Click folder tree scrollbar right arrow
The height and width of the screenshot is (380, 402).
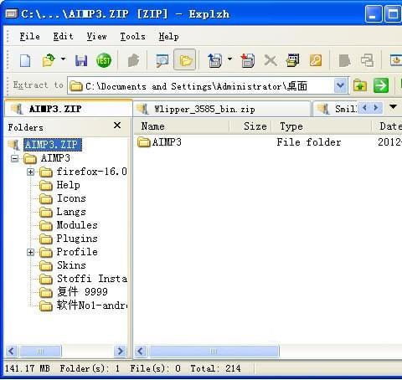point(121,351)
